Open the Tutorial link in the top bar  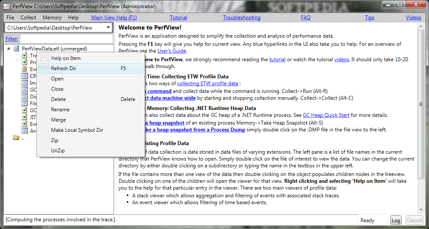point(178,18)
